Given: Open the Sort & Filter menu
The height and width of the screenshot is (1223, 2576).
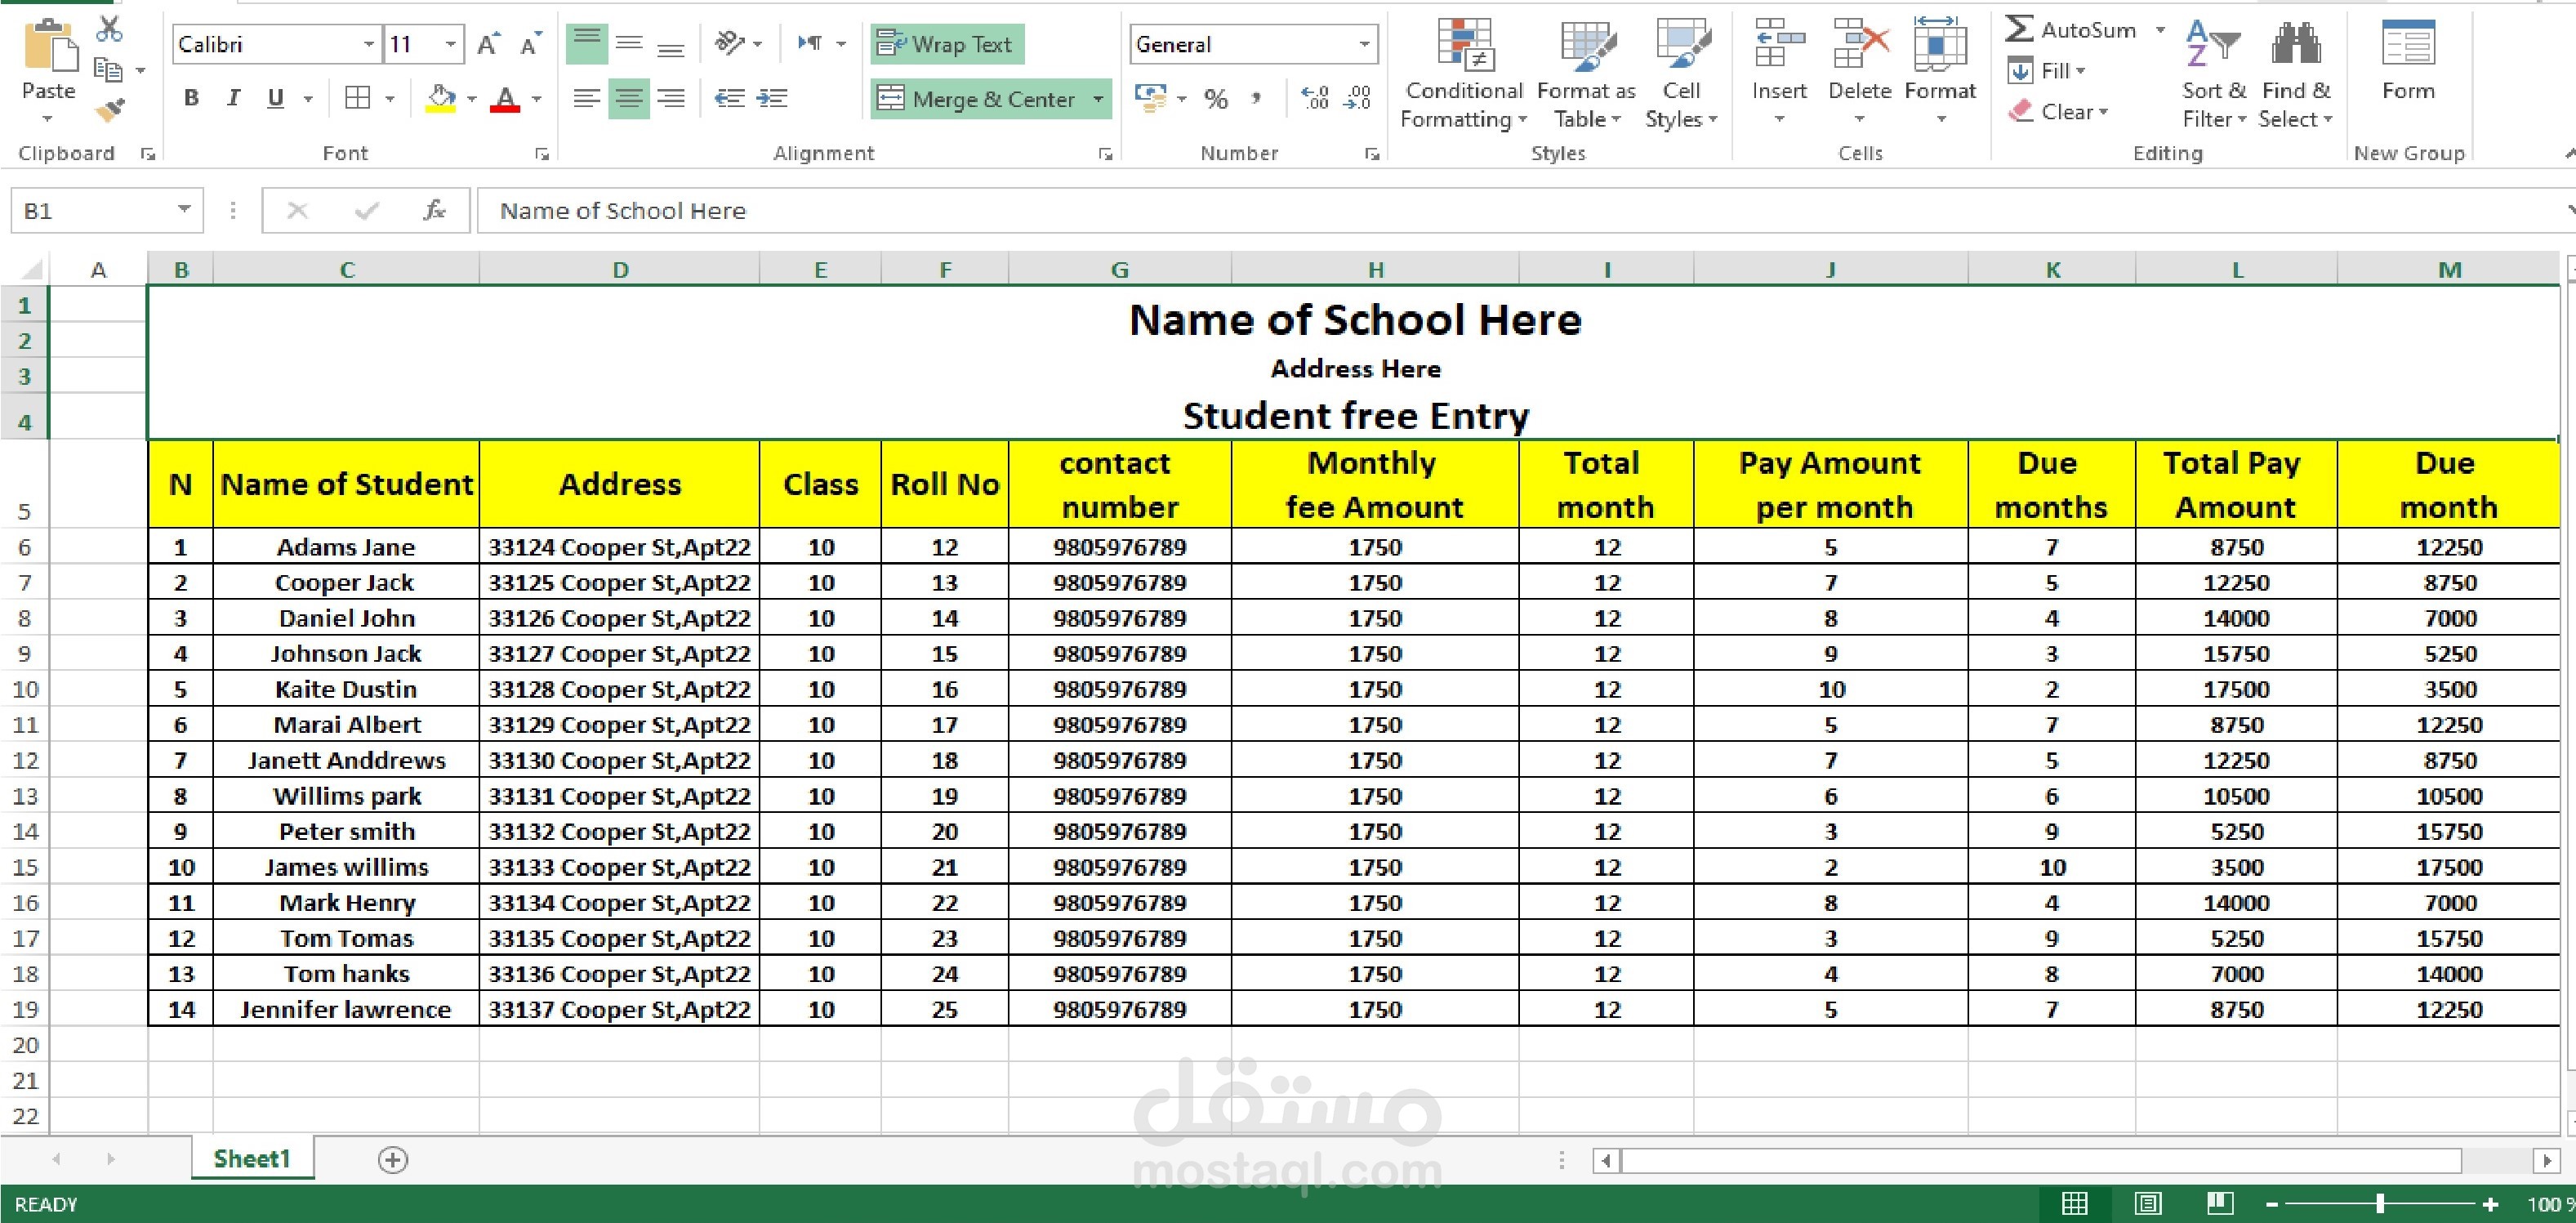Looking at the screenshot, I should pos(2213,74).
